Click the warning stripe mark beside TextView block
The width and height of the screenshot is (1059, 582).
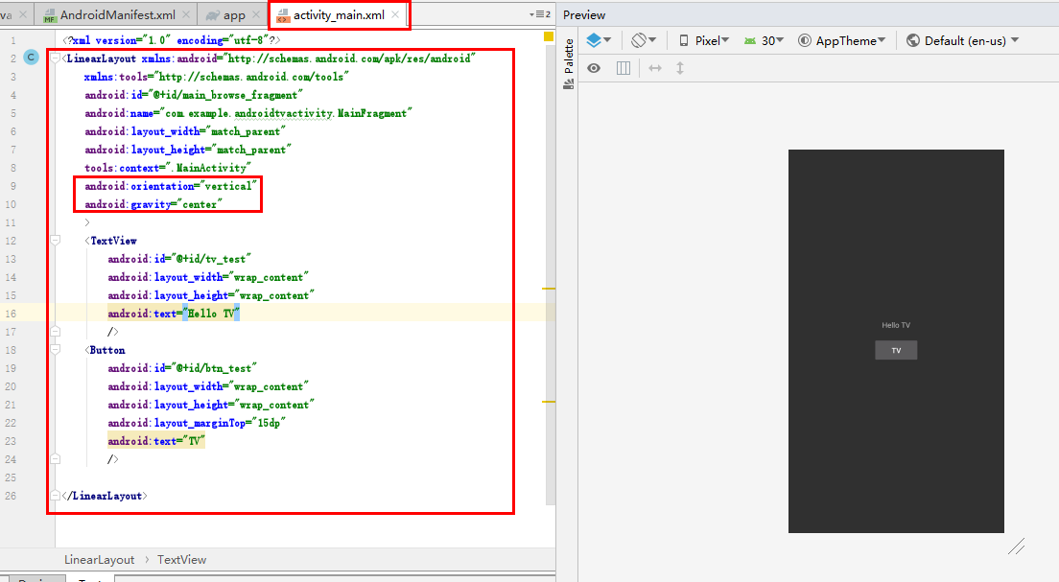[549, 289]
